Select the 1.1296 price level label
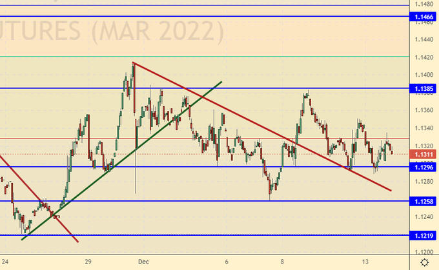The height and width of the screenshot is (270, 439). coord(424,167)
